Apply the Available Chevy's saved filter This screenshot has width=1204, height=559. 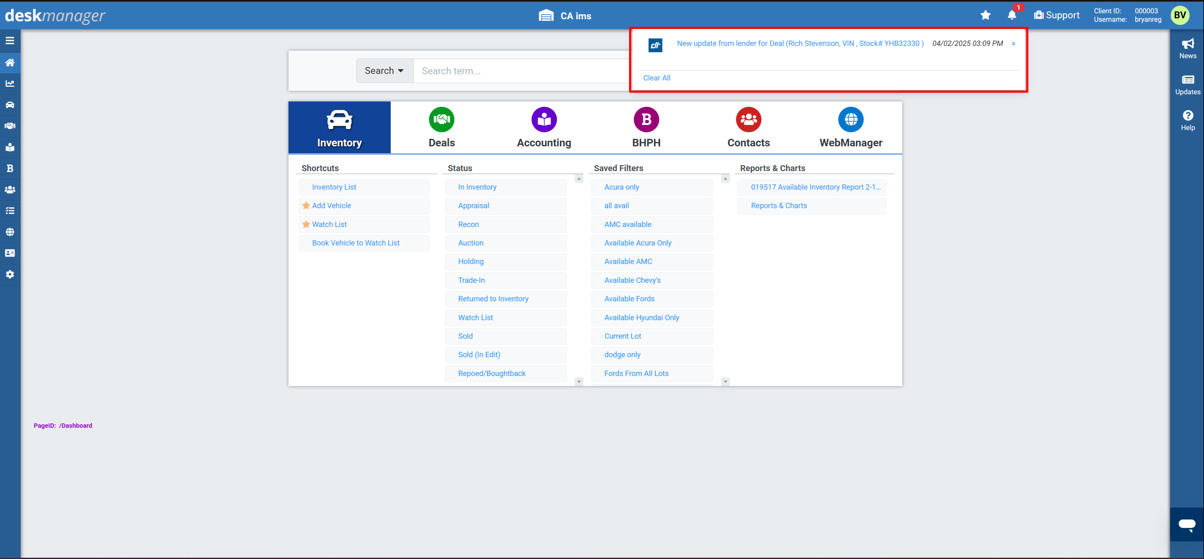(652, 280)
